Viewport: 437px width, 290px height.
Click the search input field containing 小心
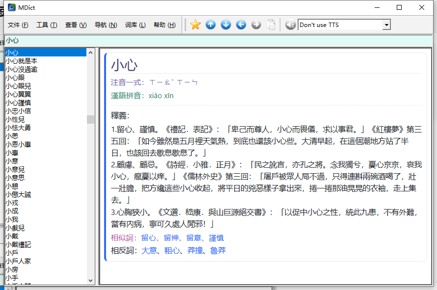pos(216,40)
